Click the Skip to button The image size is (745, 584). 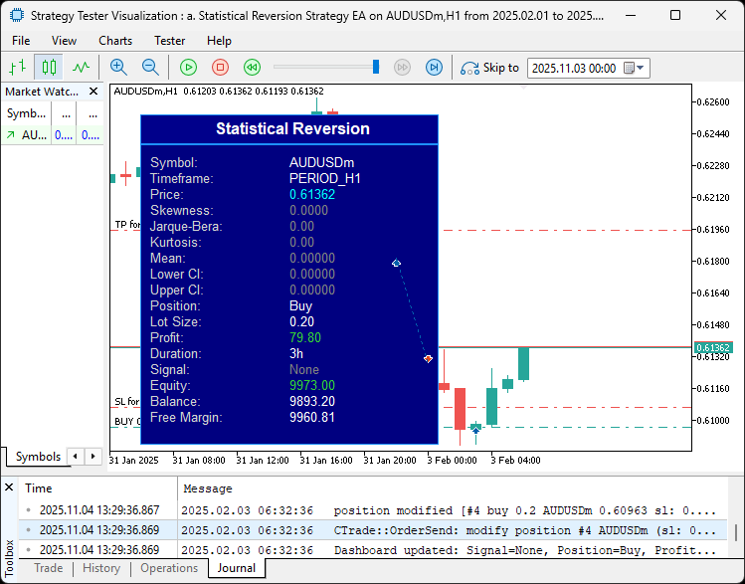click(489, 68)
